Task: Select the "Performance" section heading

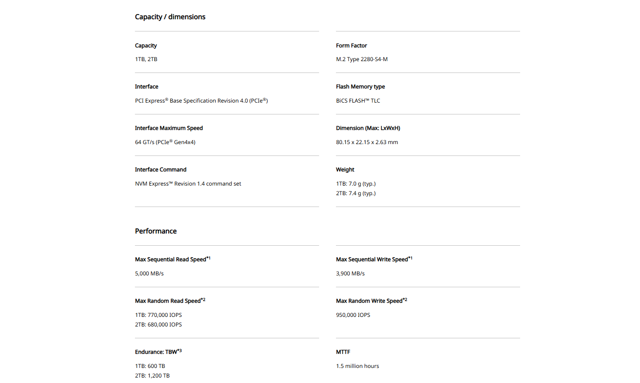Action: tap(155, 231)
